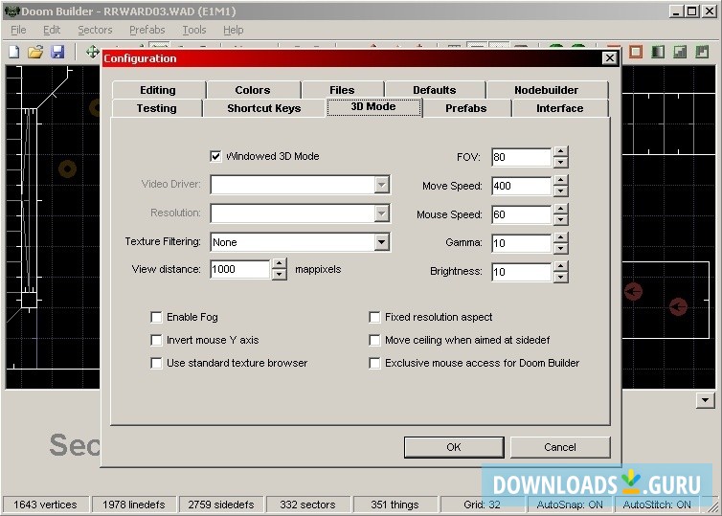Open the Resolution dropdown
The height and width of the screenshot is (516, 722).
[381, 213]
